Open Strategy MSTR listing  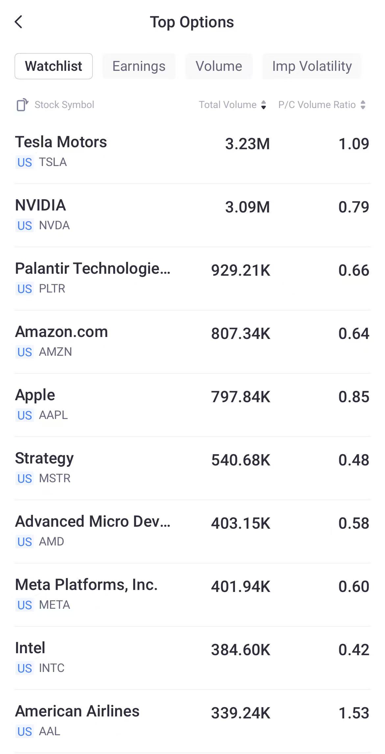coord(192,468)
